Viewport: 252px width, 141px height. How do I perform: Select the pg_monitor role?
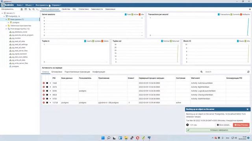point(17,38)
